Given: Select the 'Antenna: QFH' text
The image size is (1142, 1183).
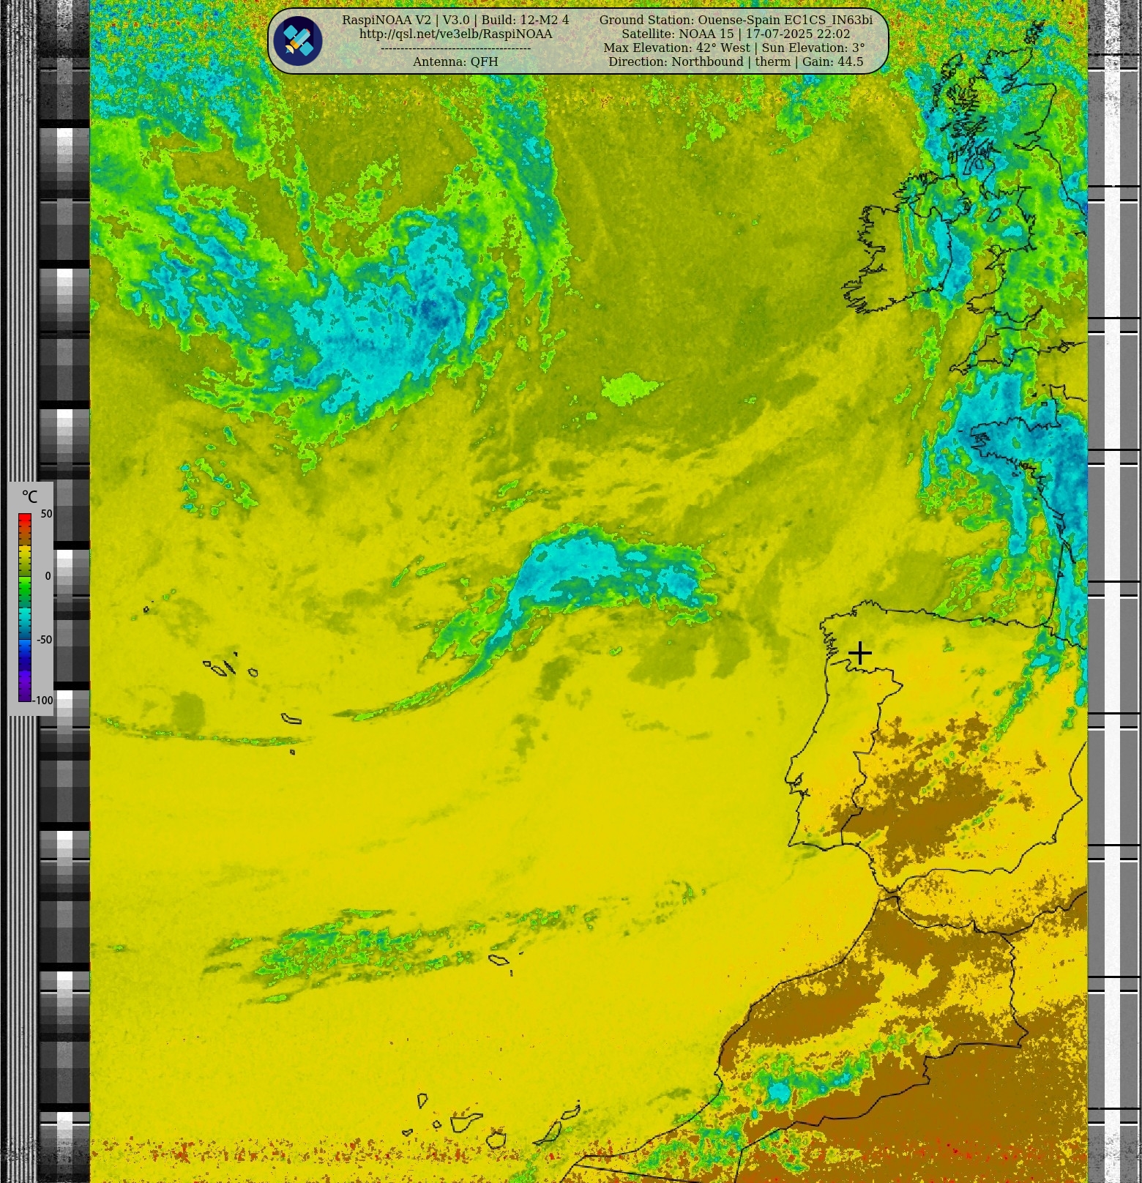Looking at the screenshot, I should [455, 61].
